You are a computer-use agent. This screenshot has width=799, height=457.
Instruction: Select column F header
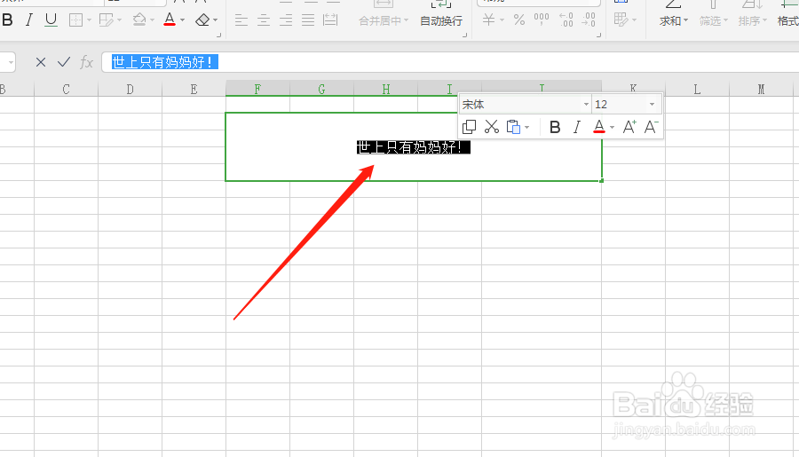[257, 89]
